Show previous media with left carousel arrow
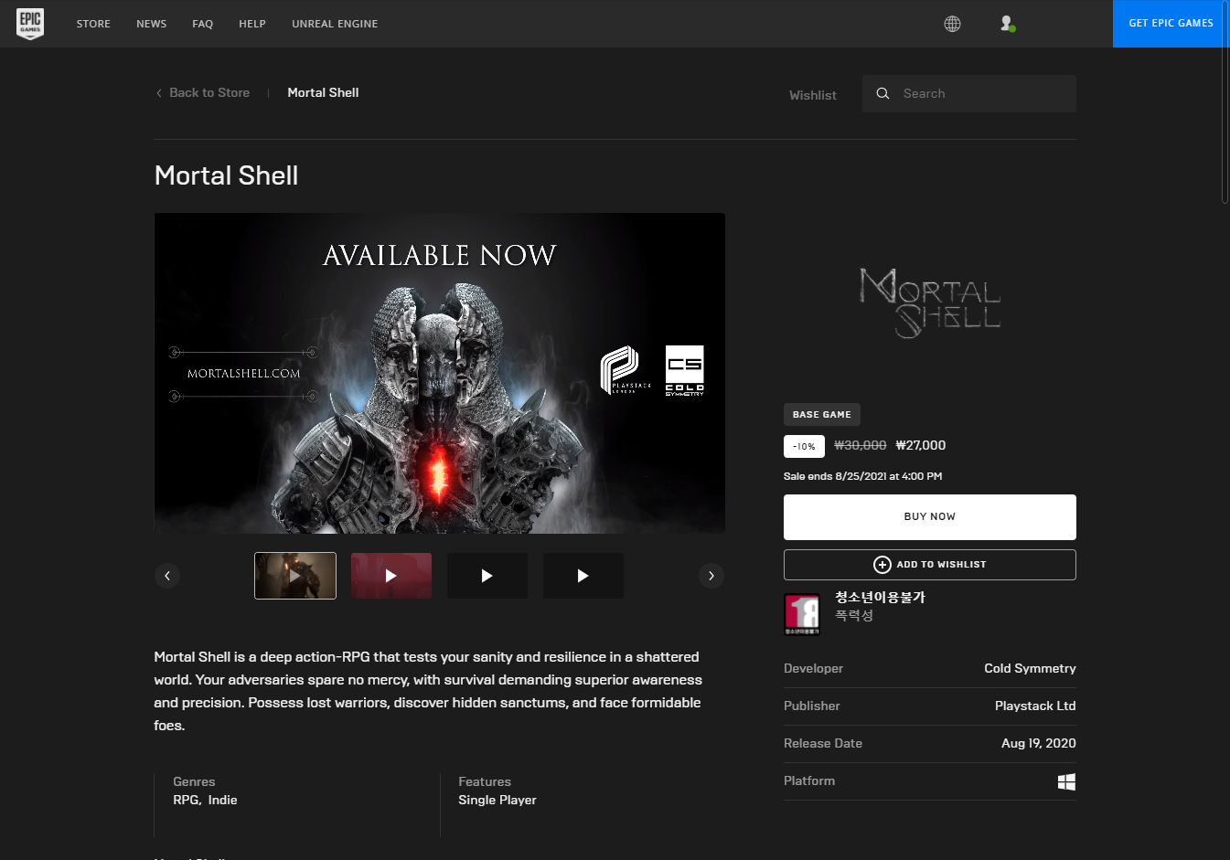The image size is (1230, 860). point(166,575)
